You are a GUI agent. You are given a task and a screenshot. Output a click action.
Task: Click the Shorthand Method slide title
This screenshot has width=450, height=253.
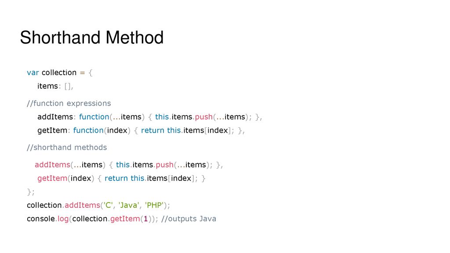[x=92, y=38]
